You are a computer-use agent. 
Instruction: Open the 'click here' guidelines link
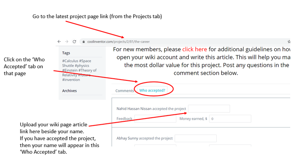point(194,49)
